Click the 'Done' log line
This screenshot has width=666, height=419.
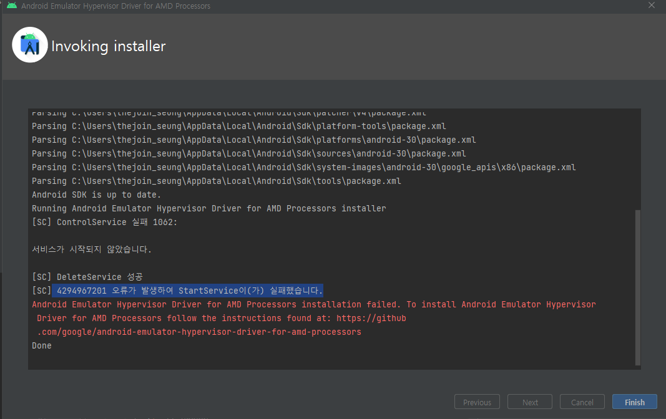pyautogui.click(x=42, y=345)
